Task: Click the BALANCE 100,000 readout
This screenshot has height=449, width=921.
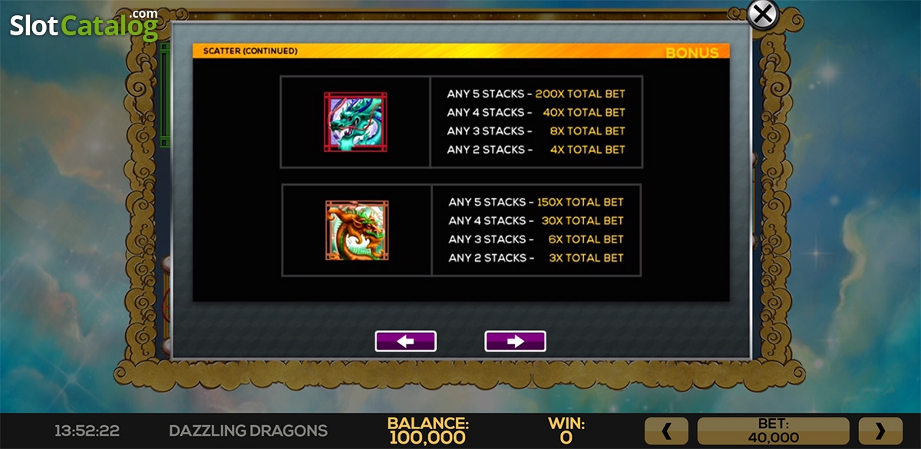Action: (427, 431)
